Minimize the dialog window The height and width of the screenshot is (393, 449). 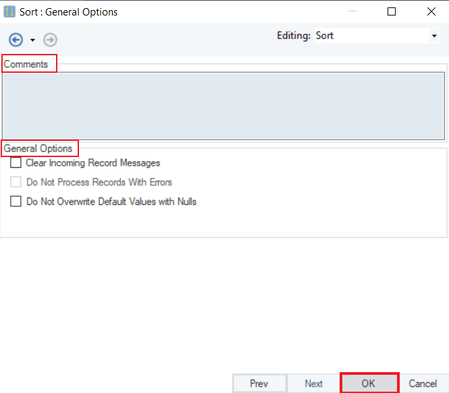[x=352, y=11]
